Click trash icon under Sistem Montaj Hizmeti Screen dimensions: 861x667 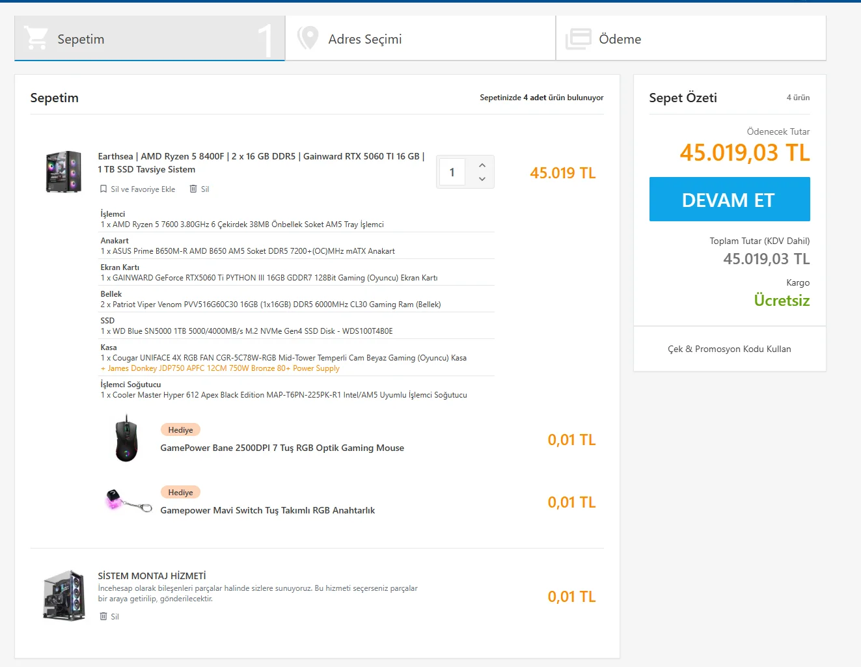(x=103, y=616)
